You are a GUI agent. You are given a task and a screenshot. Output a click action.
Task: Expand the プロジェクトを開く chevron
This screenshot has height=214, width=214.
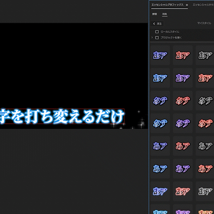click(152, 38)
